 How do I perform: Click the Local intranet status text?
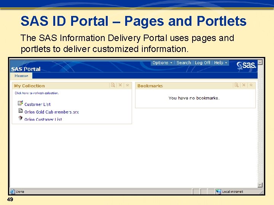233,192
